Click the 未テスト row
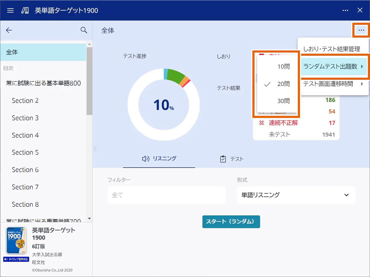Viewport: 370px width, 277px height. click(x=296, y=134)
